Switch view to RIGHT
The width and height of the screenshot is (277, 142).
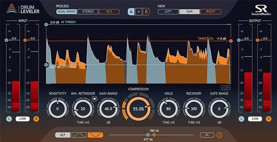click(x=211, y=12)
